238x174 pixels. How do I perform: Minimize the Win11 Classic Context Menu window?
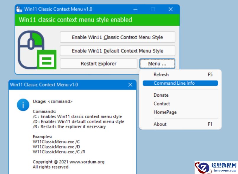coord(136,9)
